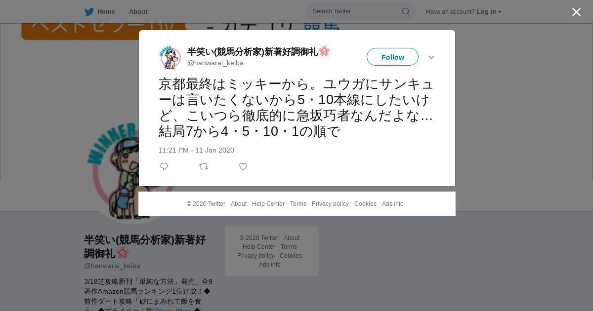Image resolution: width=593 pixels, height=311 pixels.
Task: Open the About tab in top navigation
Action: click(x=138, y=11)
